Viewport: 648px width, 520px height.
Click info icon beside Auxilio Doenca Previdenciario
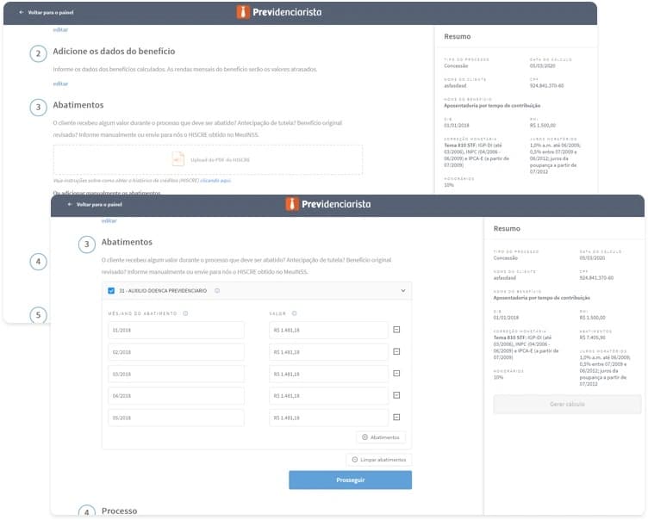[x=216, y=291]
